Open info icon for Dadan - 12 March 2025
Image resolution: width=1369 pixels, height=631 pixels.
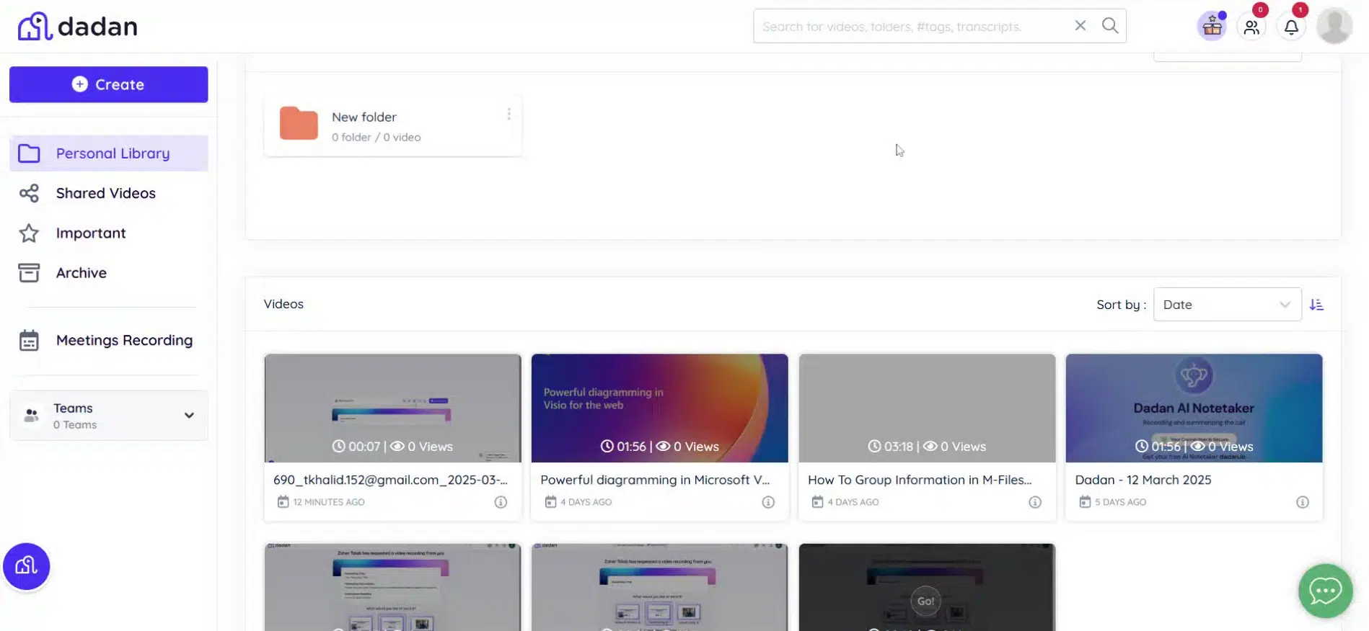pyautogui.click(x=1302, y=502)
